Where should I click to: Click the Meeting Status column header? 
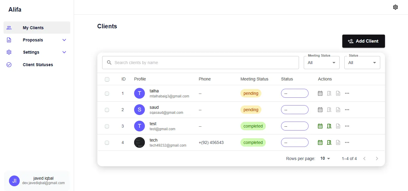pyautogui.click(x=254, y=79)
